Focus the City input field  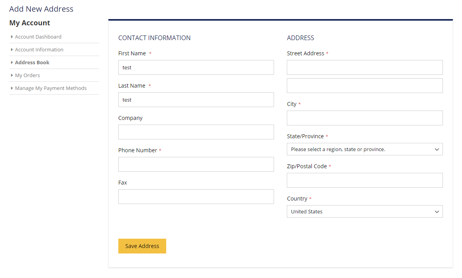(364, 118)
